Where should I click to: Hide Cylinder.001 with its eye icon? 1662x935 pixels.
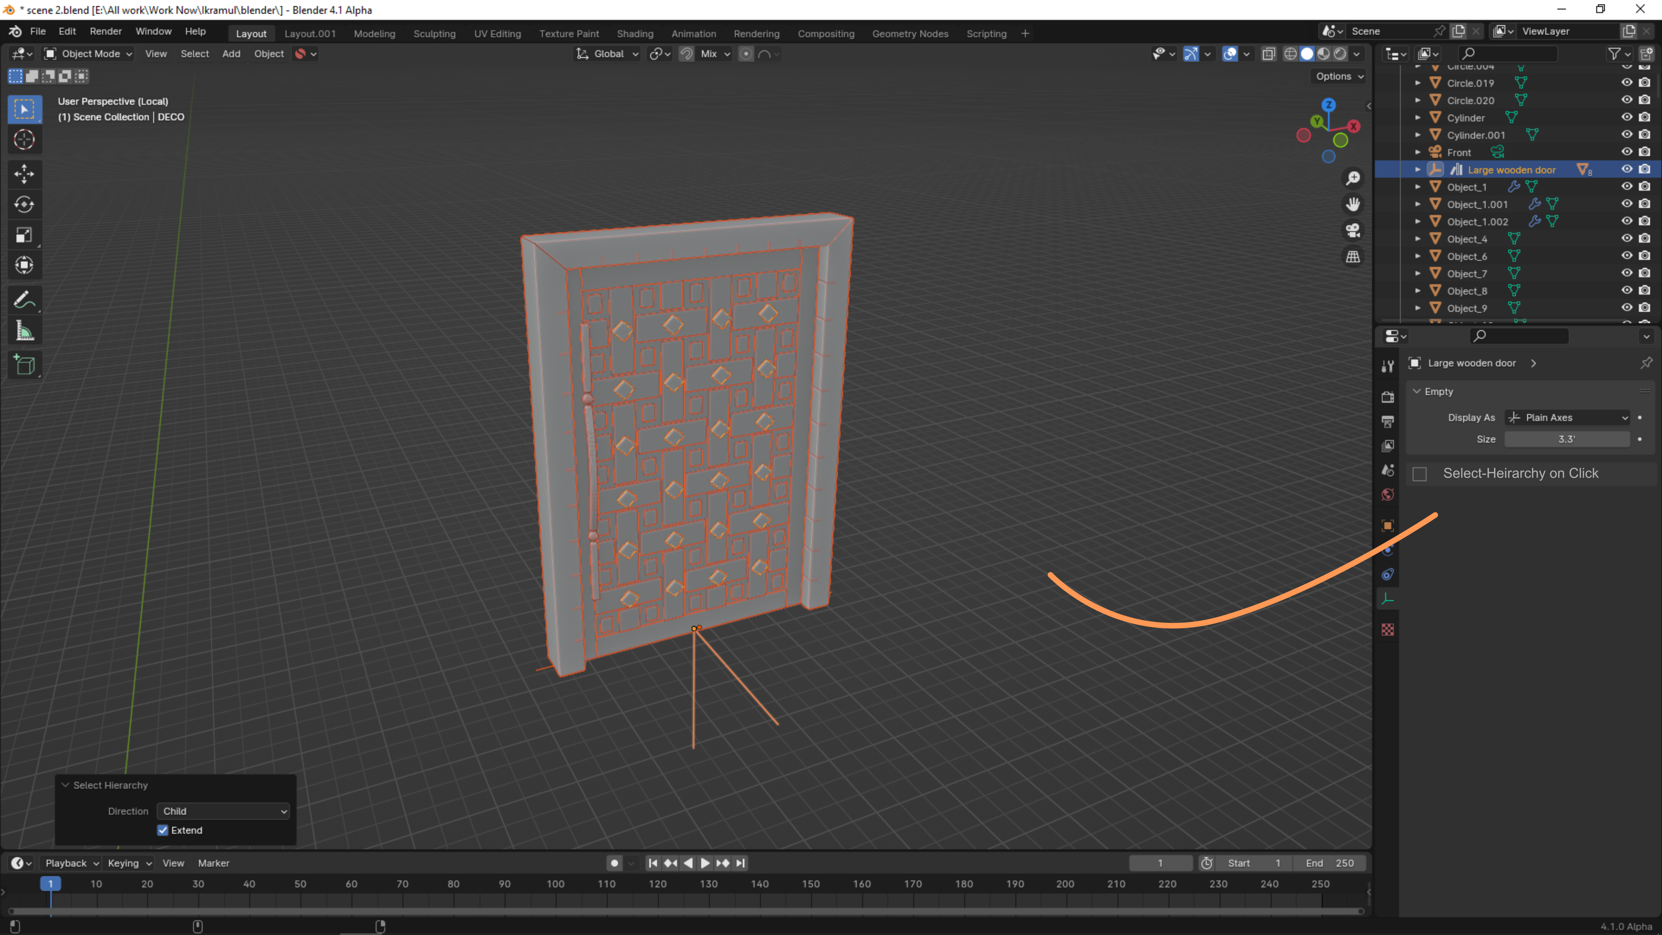[1627, 135]
